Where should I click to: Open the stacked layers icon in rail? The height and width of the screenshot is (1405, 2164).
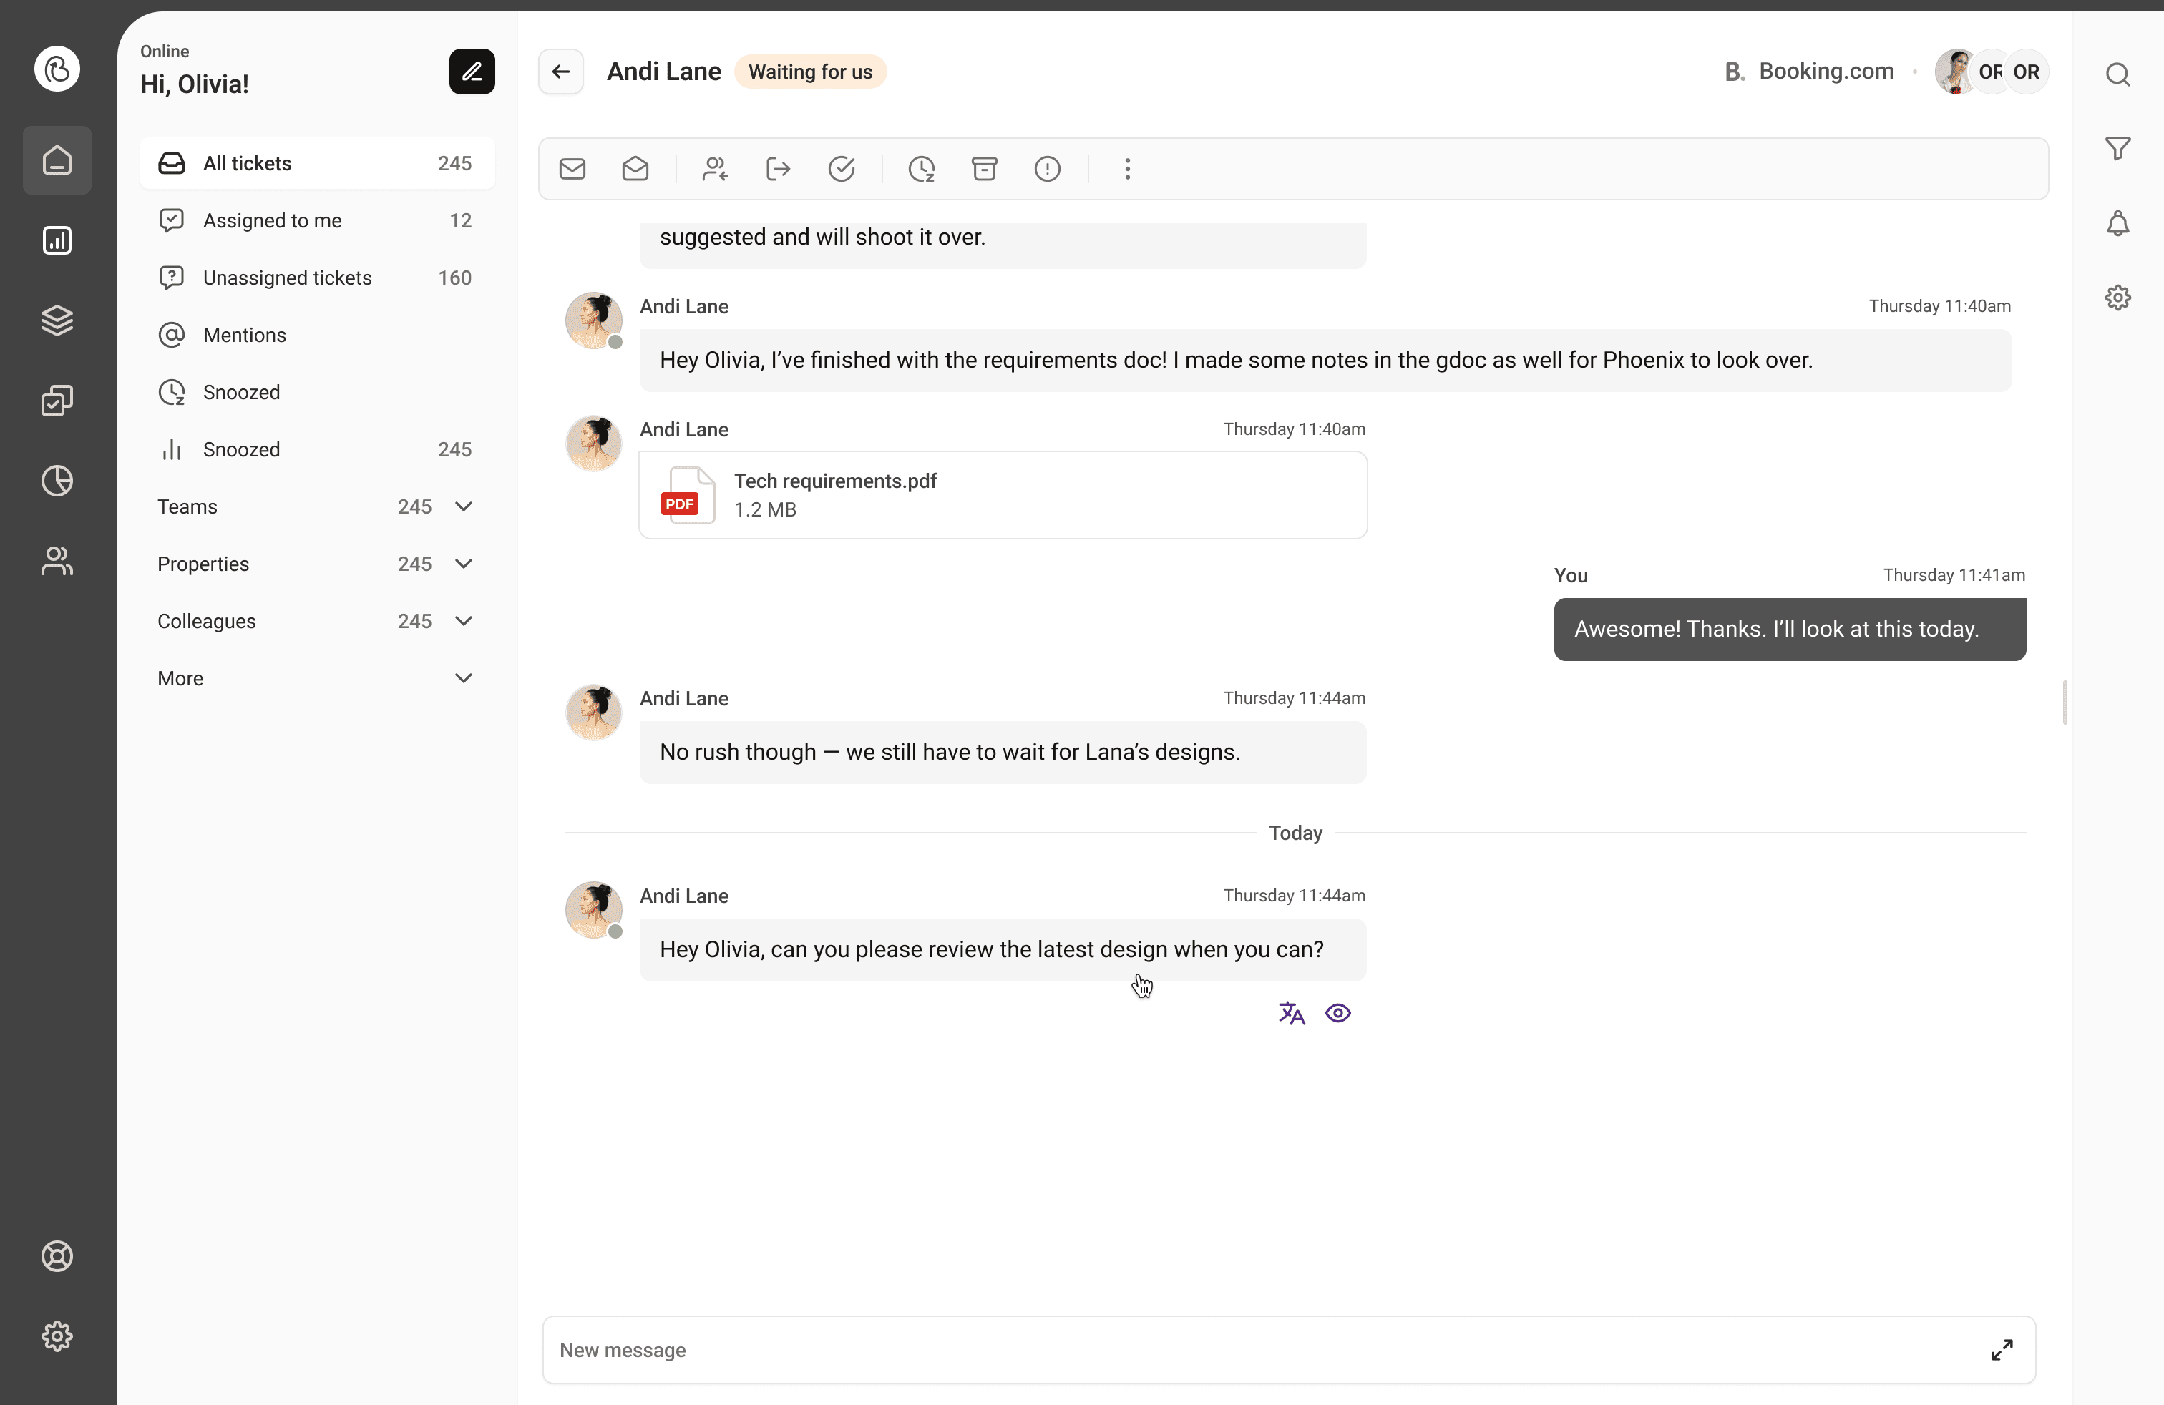pyautogui.click(x=57, y=320)
